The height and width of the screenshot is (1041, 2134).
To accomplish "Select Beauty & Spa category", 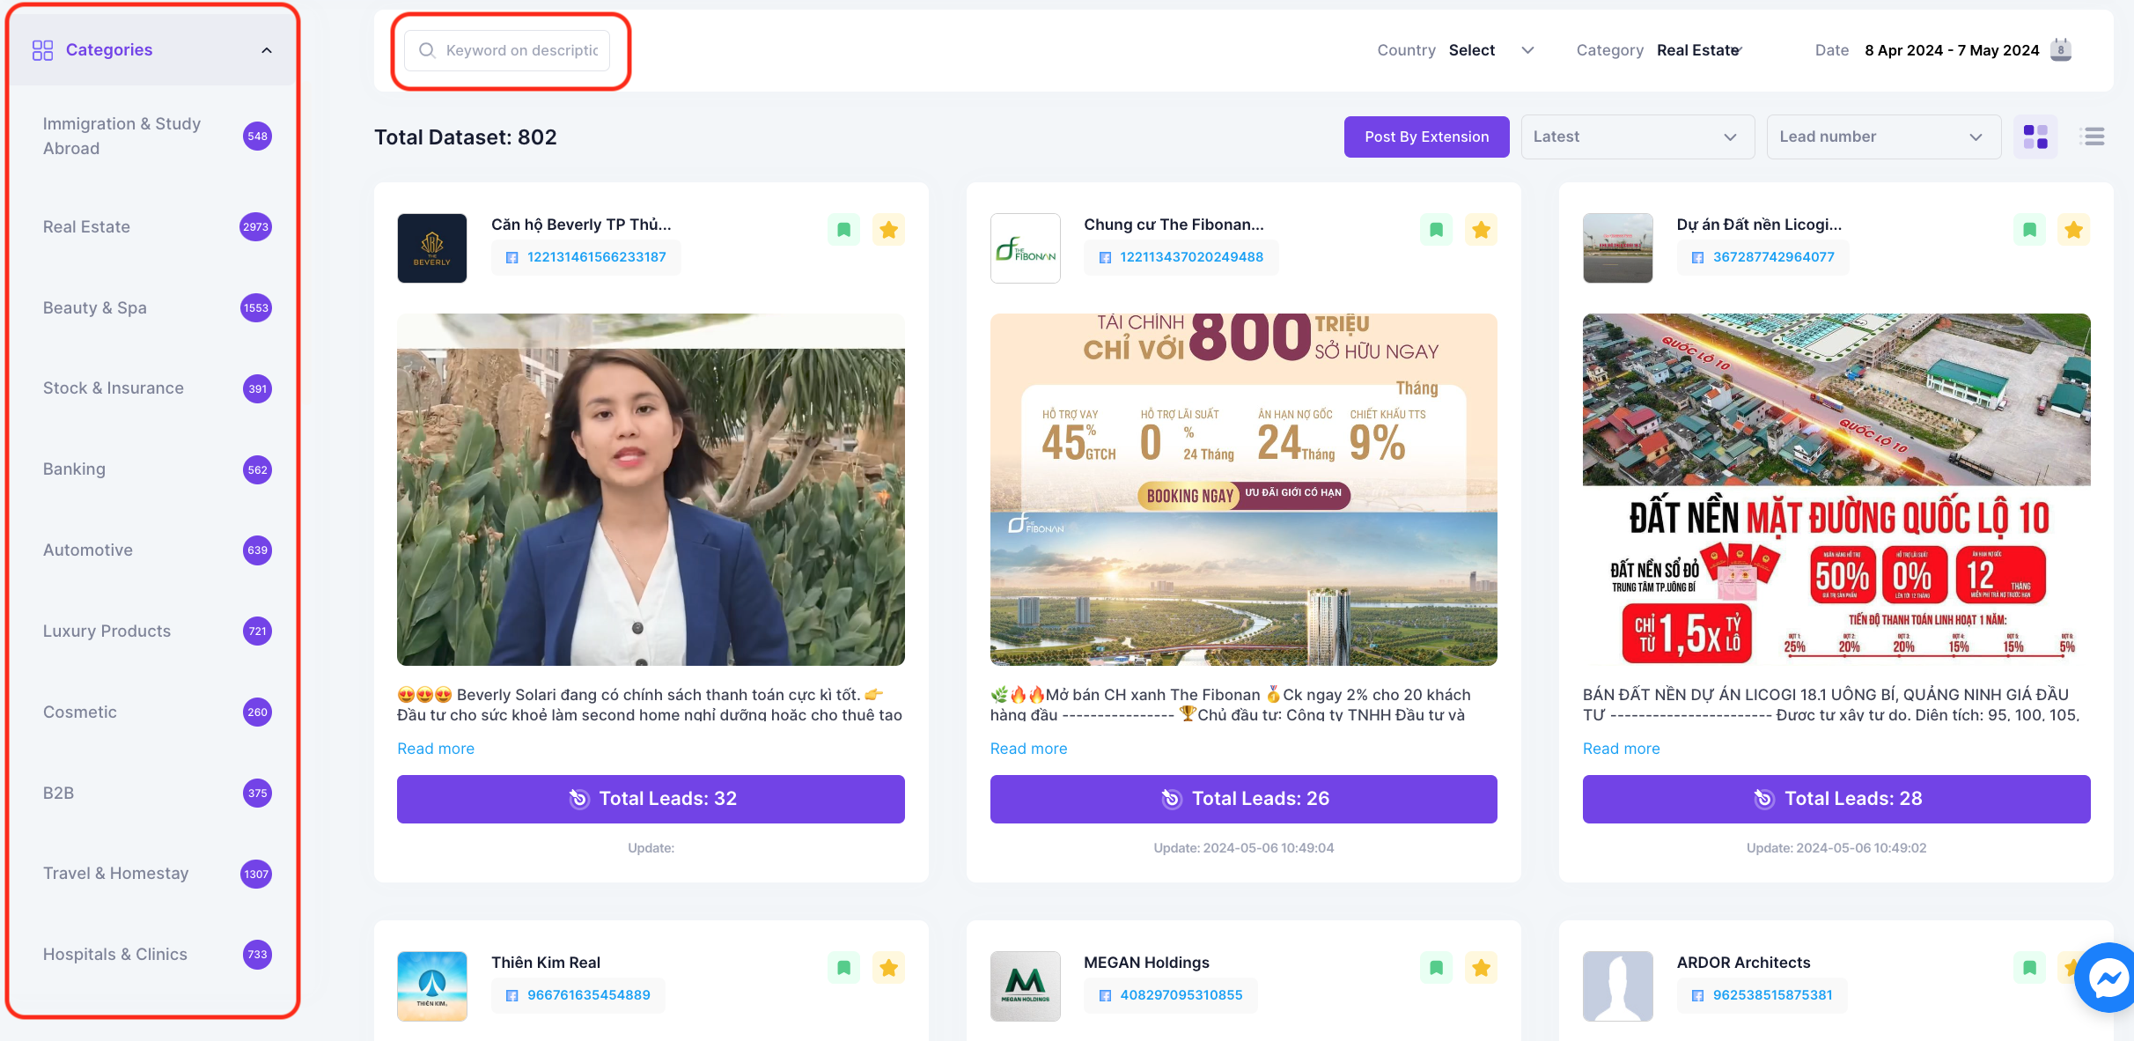I will tap(95, 307).
